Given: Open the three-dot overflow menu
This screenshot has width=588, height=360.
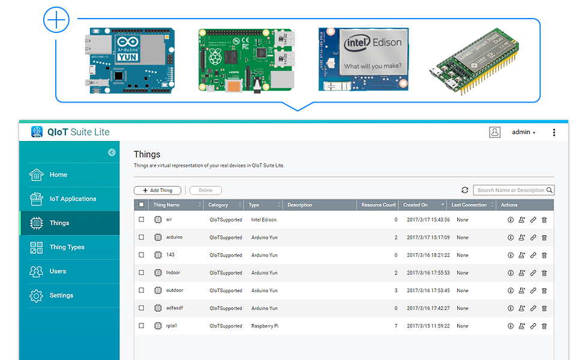Looking at the screenshot, I should (x=554, y=132).
